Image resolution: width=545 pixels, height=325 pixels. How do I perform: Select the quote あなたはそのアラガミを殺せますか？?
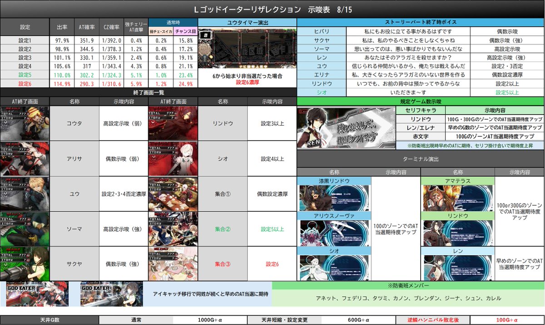pos(408,58)
